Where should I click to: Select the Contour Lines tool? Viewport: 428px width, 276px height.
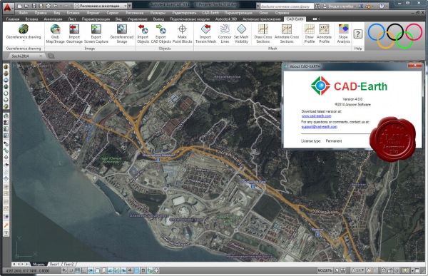(225, 34)
